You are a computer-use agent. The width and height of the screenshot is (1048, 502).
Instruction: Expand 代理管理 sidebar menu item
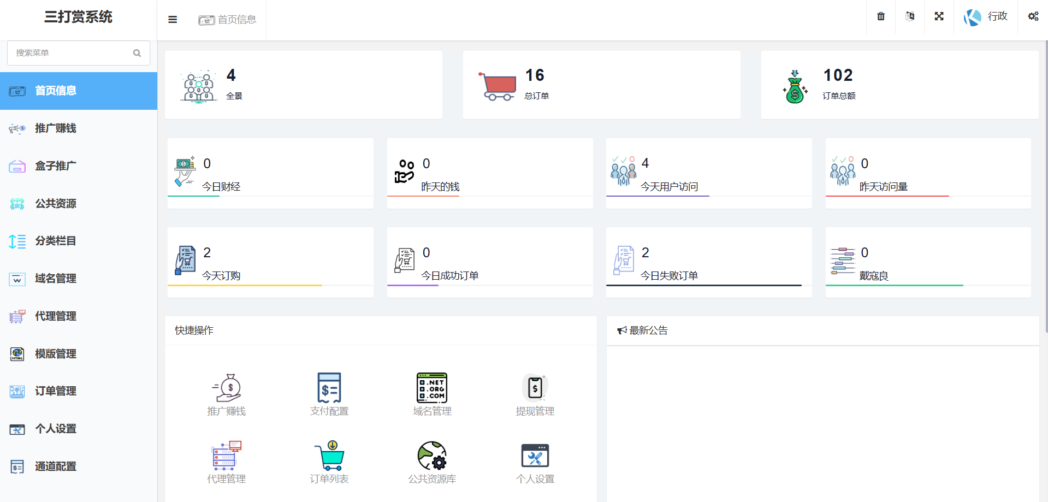56,316
